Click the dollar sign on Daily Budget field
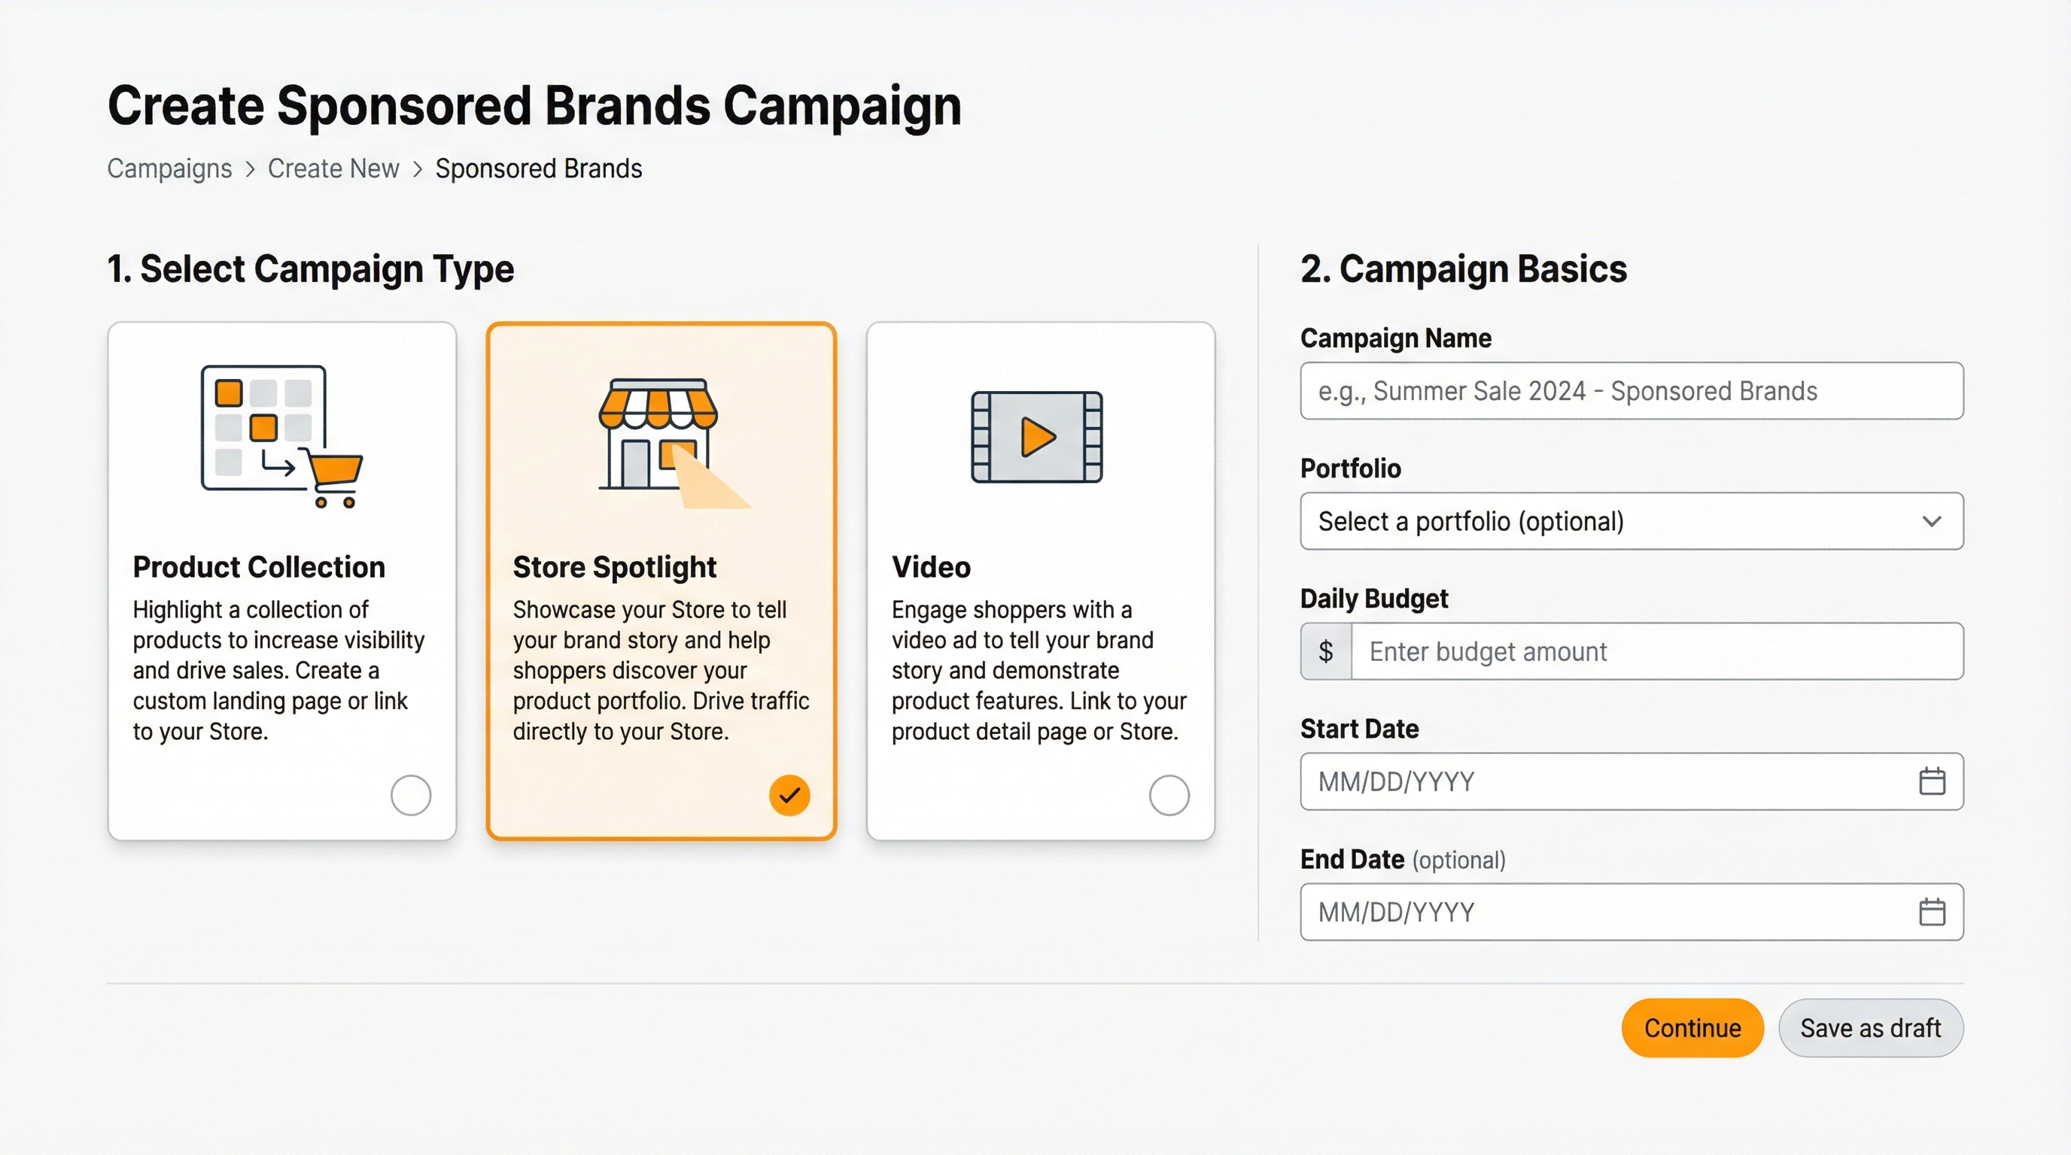 pos(1326,651)
